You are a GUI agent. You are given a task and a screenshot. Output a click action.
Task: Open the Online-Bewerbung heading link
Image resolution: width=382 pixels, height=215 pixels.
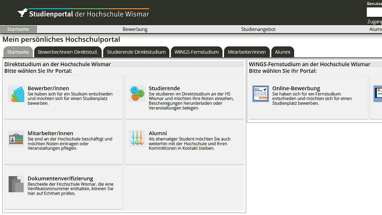pyautogui.click(x=296, y=88)
